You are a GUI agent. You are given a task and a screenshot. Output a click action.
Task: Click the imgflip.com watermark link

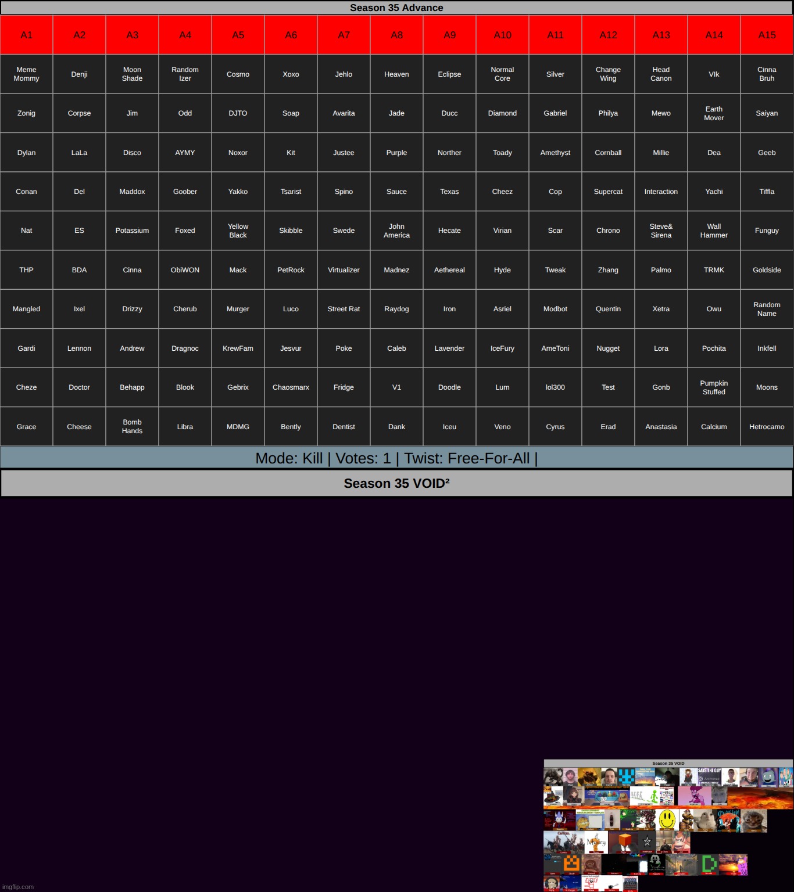click(x=18, y=887)
